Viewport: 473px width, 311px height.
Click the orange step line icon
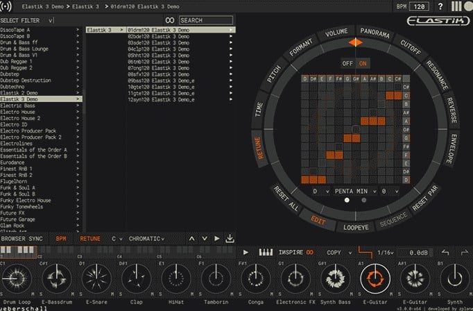click(x=365, y=252)
